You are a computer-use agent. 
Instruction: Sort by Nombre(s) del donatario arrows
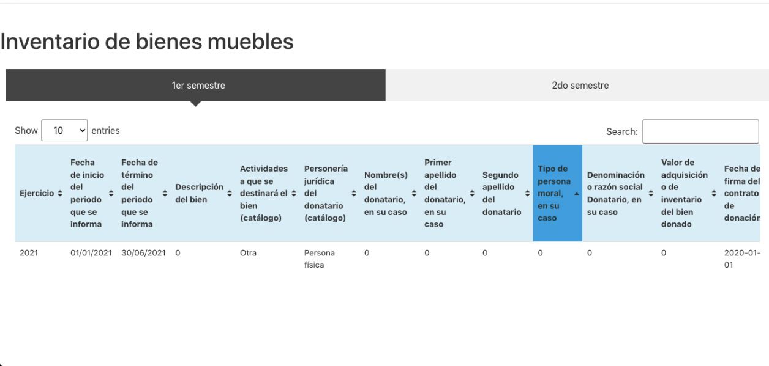click(415, 194)
